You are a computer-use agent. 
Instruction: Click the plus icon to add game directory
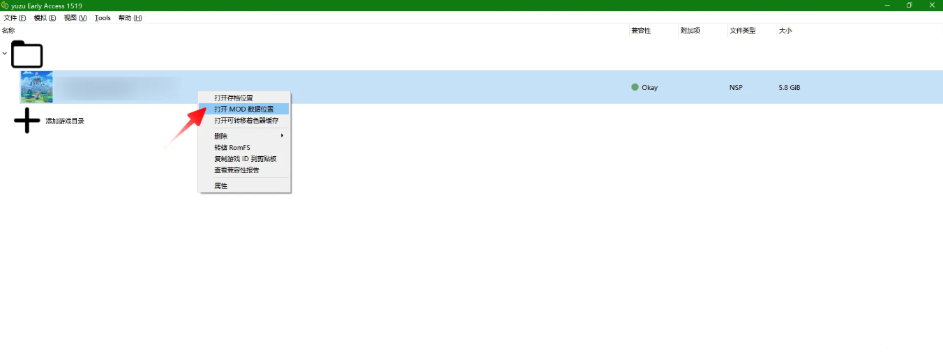pos(27,121)
